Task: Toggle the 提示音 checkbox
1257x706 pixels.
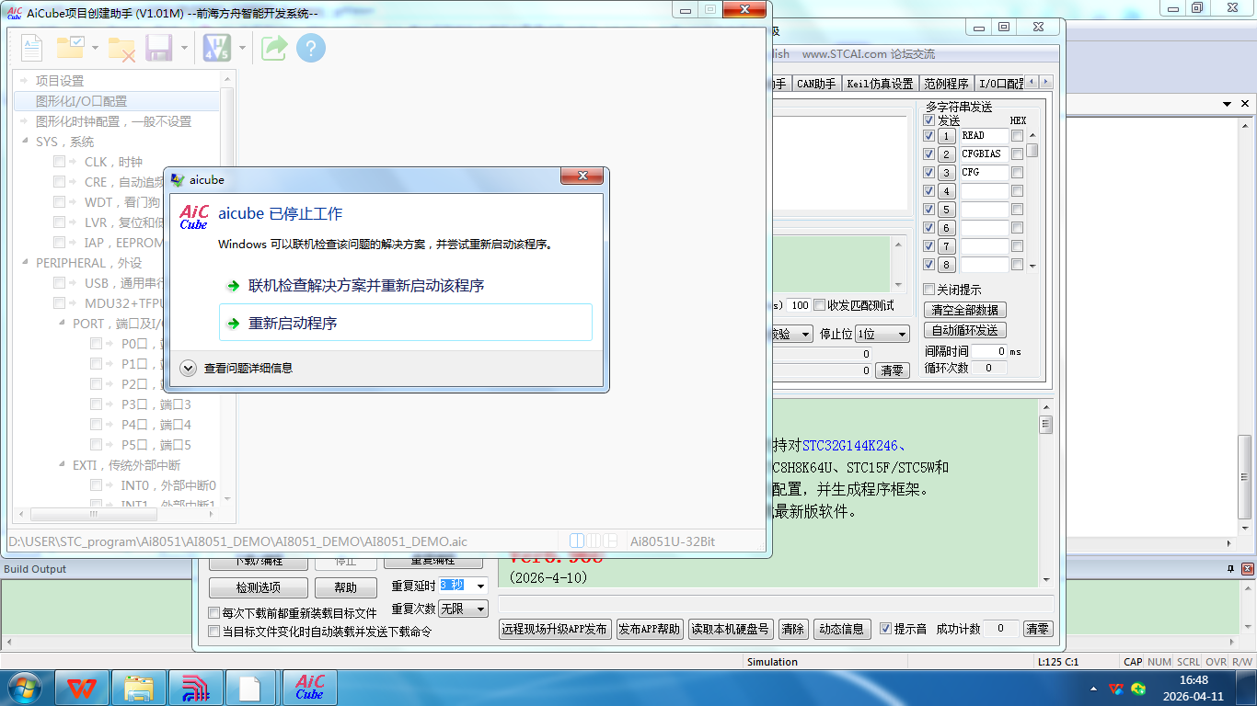Action: tap(886, 629)
